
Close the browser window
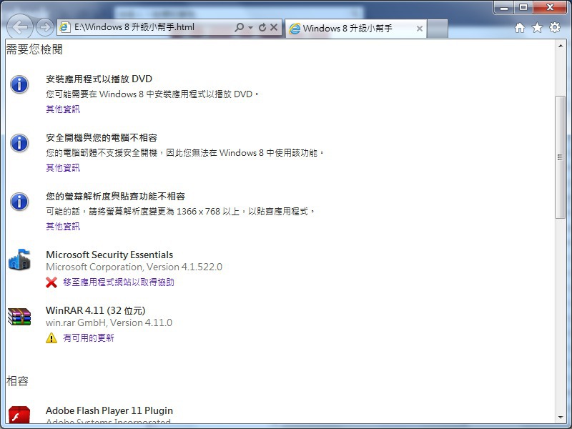(x=550, y=7)
